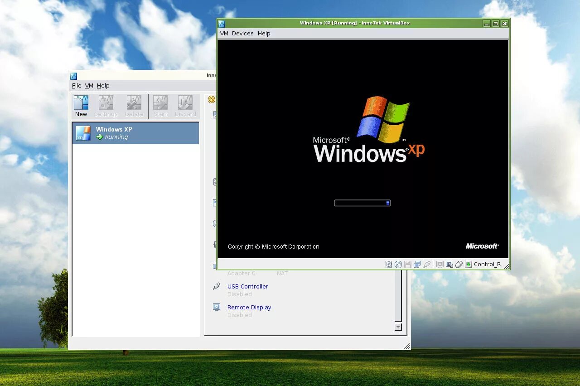Click the CD/DVD drive status icon

coord(398,264)
